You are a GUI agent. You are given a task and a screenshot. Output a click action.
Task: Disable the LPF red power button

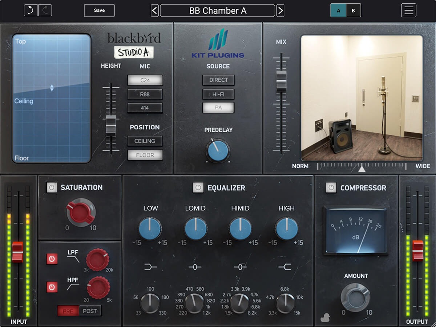[x=52, y=259]
